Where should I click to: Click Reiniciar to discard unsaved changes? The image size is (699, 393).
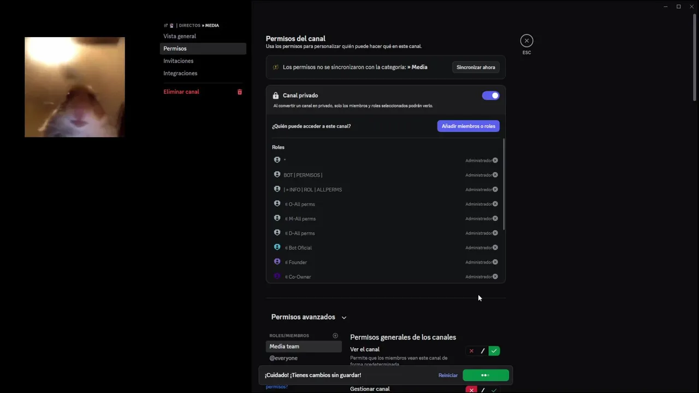coord(448,376)
